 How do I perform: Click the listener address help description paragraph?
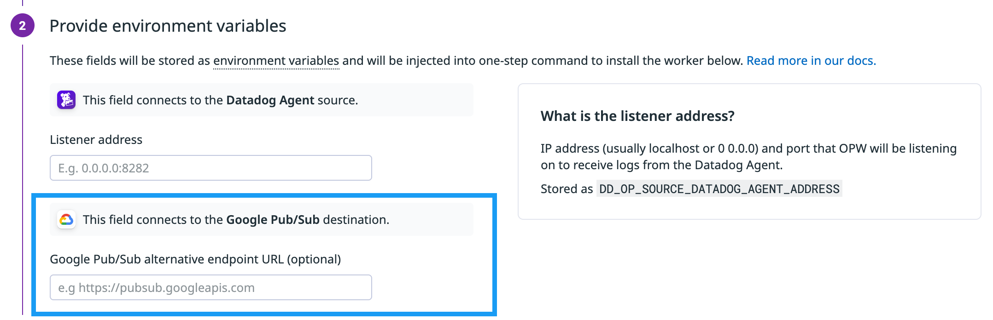(x=748, y=157)
